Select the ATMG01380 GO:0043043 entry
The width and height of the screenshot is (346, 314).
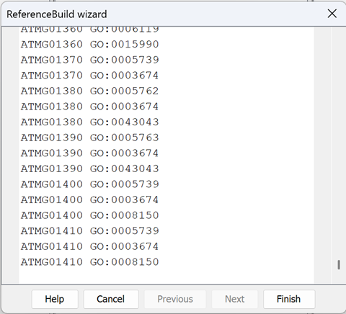tap(89, 122)
